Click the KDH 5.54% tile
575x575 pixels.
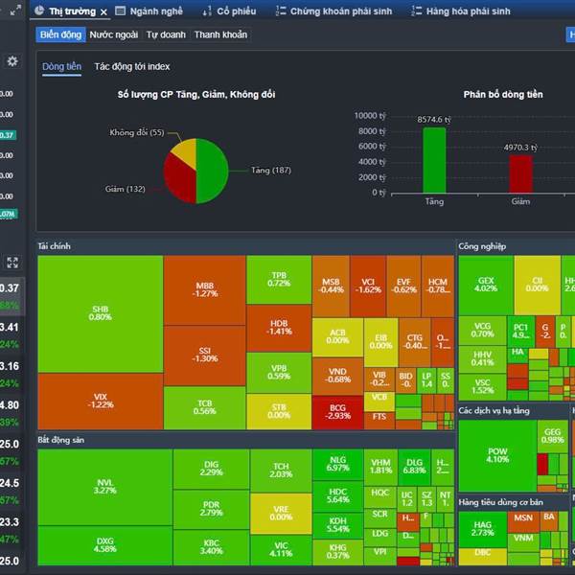click(337, 525)
